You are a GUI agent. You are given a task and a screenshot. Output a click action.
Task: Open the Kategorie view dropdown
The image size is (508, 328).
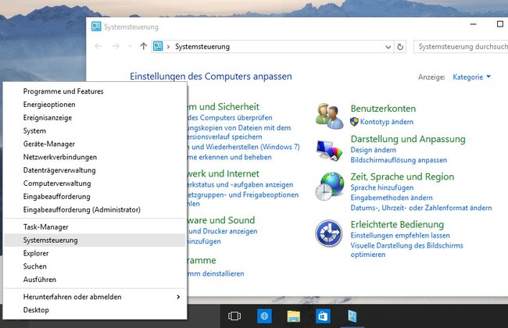[472, 77]
